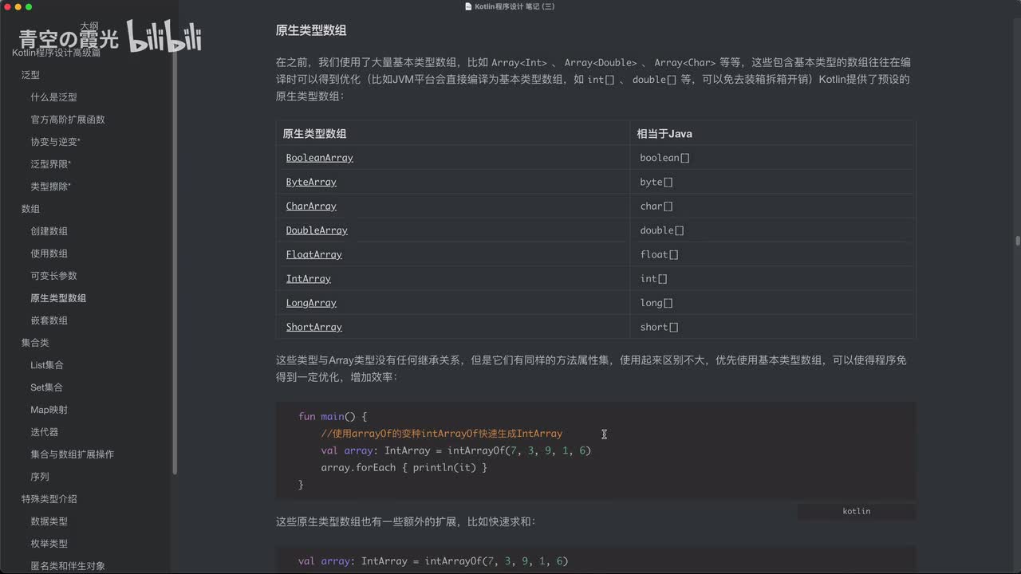Follow the LongArray link

click(x=311, y=303)
